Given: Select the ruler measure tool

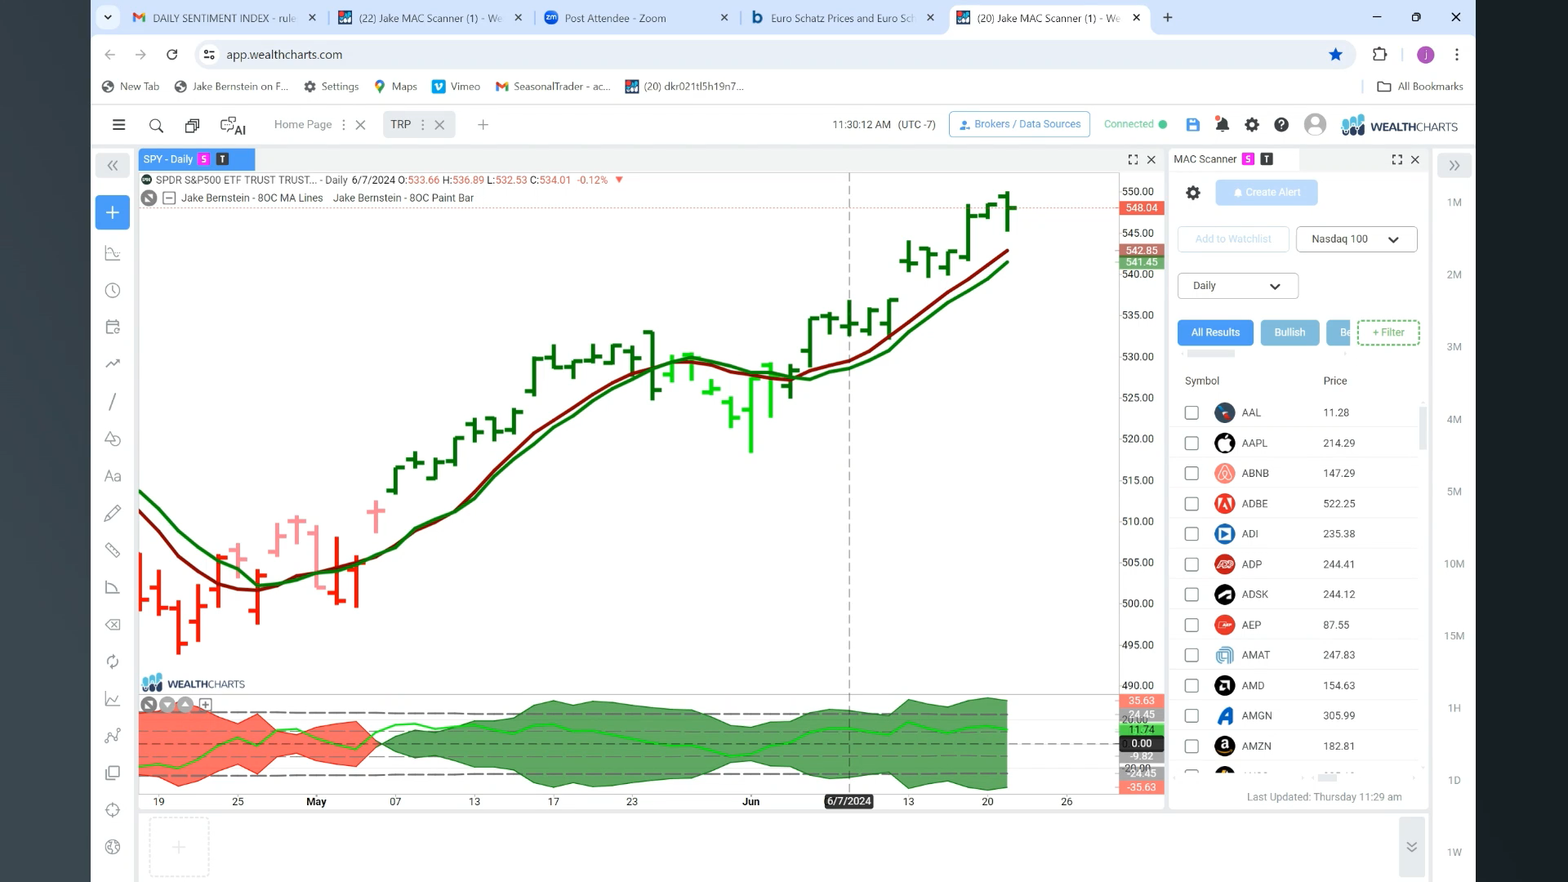Looking at the screenshot, I should coord(113,550).
